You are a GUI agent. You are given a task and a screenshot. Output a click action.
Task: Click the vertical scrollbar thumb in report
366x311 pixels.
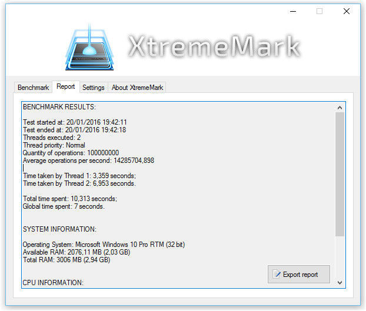340,174
